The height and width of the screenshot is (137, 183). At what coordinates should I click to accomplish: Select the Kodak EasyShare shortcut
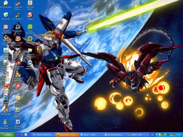[6, 89]
